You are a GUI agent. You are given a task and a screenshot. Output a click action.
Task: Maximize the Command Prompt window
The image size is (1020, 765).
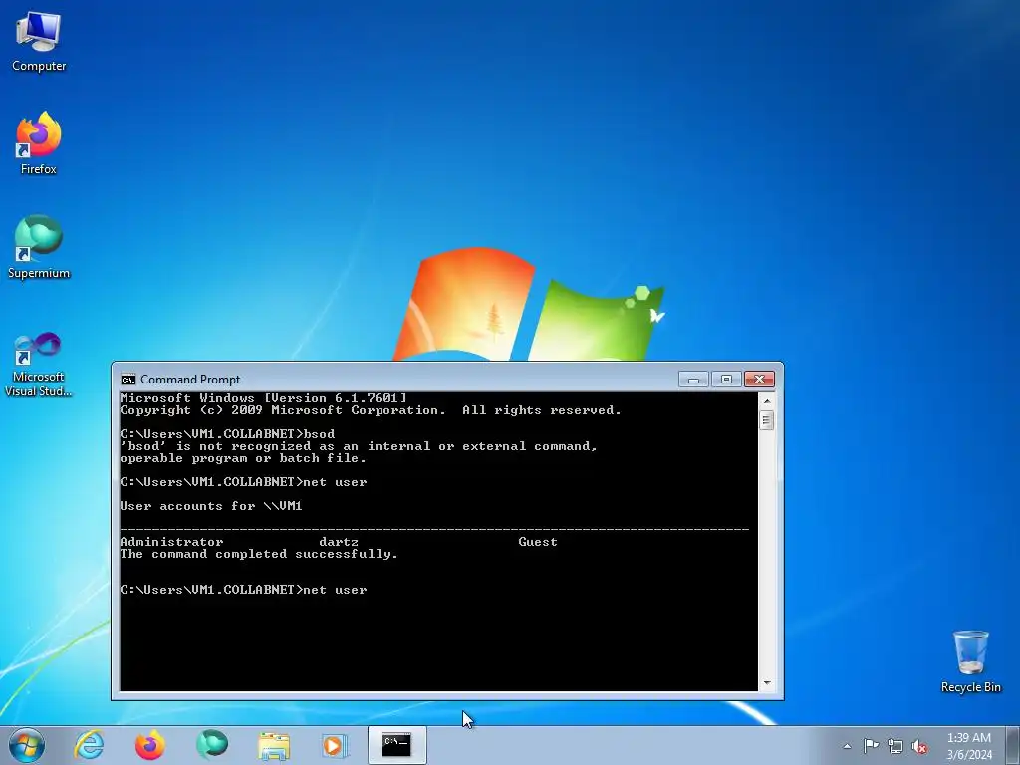[x=726, y=380]
